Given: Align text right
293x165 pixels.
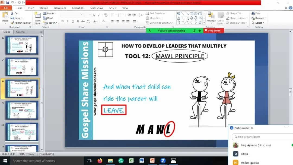Looking at the screenshot, I should click(123, 21).
